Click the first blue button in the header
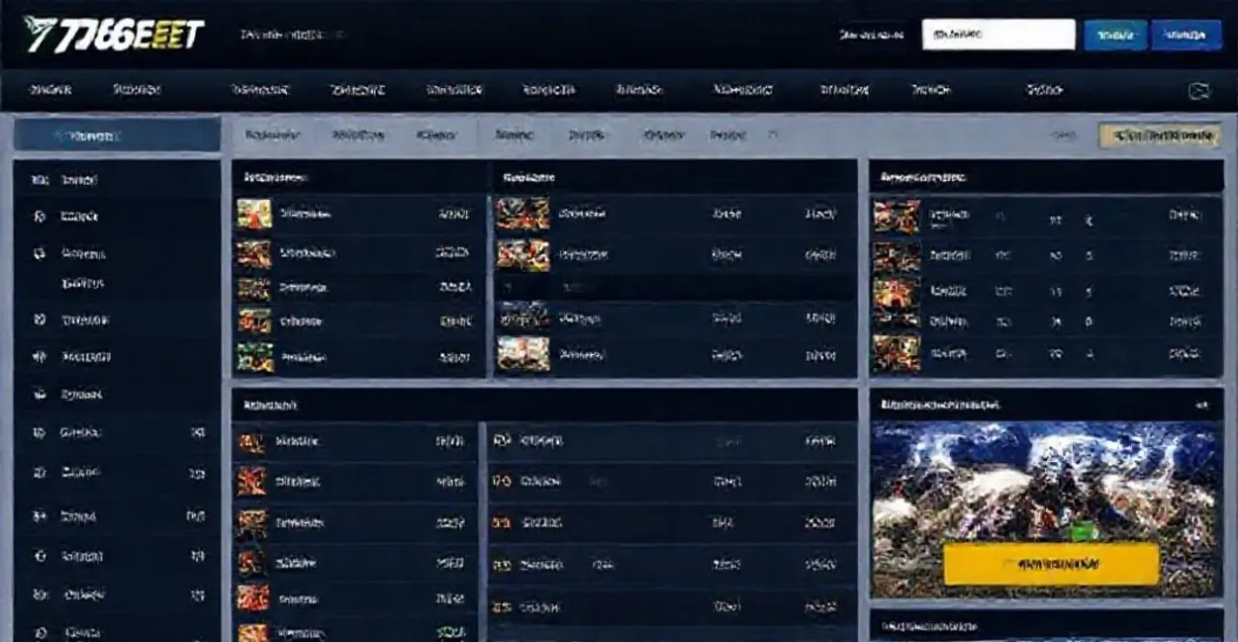The image size is (1238, 642). coord(1115,35)
